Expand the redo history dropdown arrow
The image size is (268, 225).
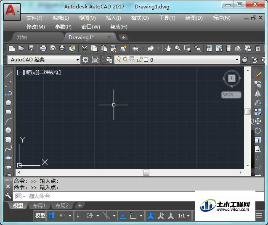click(158, 48)
